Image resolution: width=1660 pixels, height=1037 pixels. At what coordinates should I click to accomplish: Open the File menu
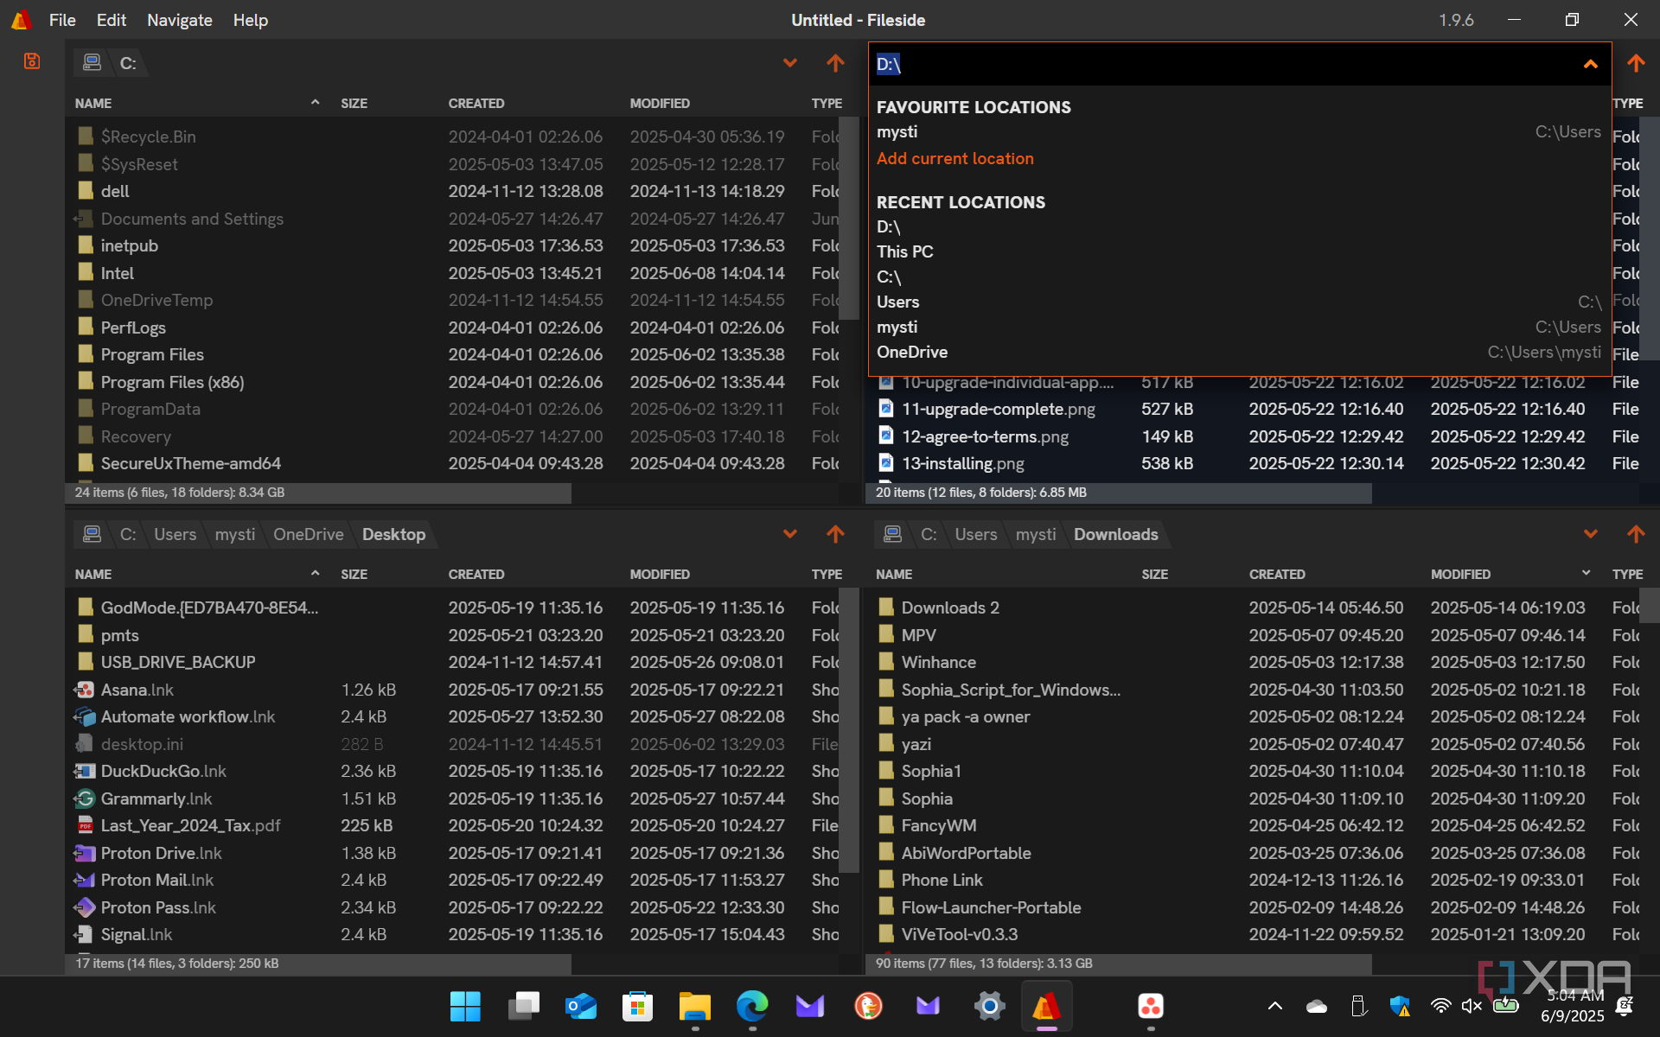pos(62,20)
